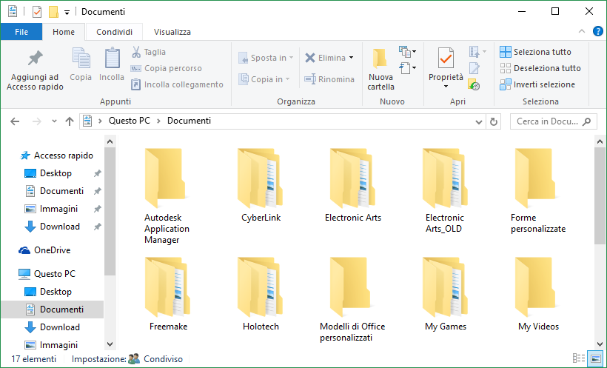The width and height of the screenshot is (607, 368).
Task: Click Inverti selezione
Action: pos(537,84)
